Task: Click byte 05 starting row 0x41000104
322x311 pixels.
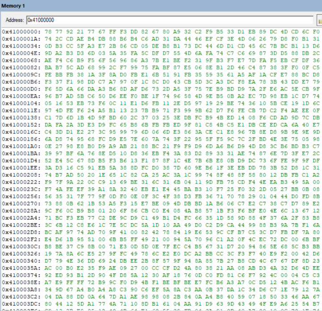Action: (48, 103)
